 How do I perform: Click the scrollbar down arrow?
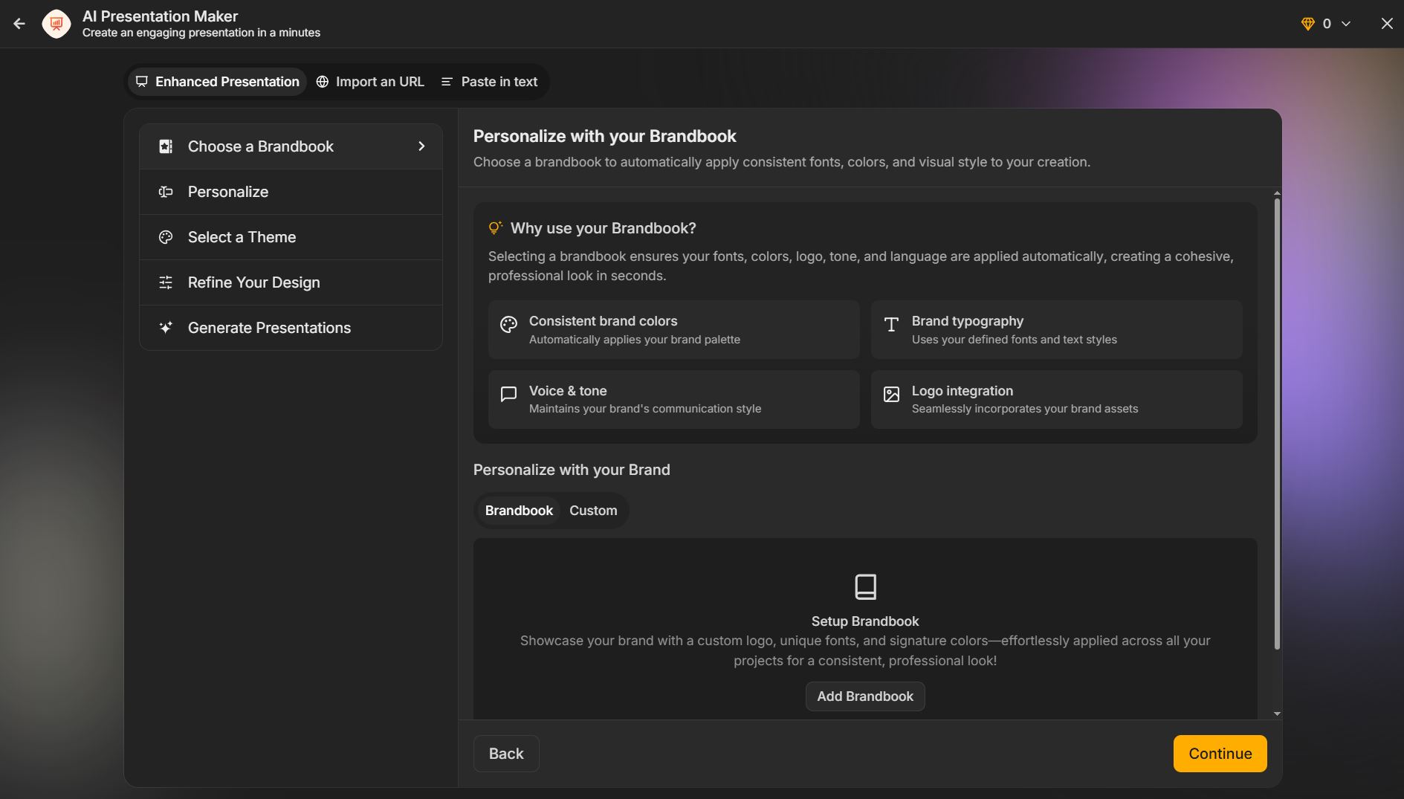pos(1277,714)
